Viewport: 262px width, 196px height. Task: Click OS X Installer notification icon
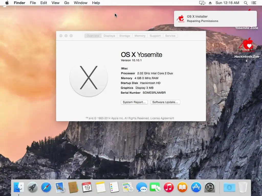pos(181,19)
